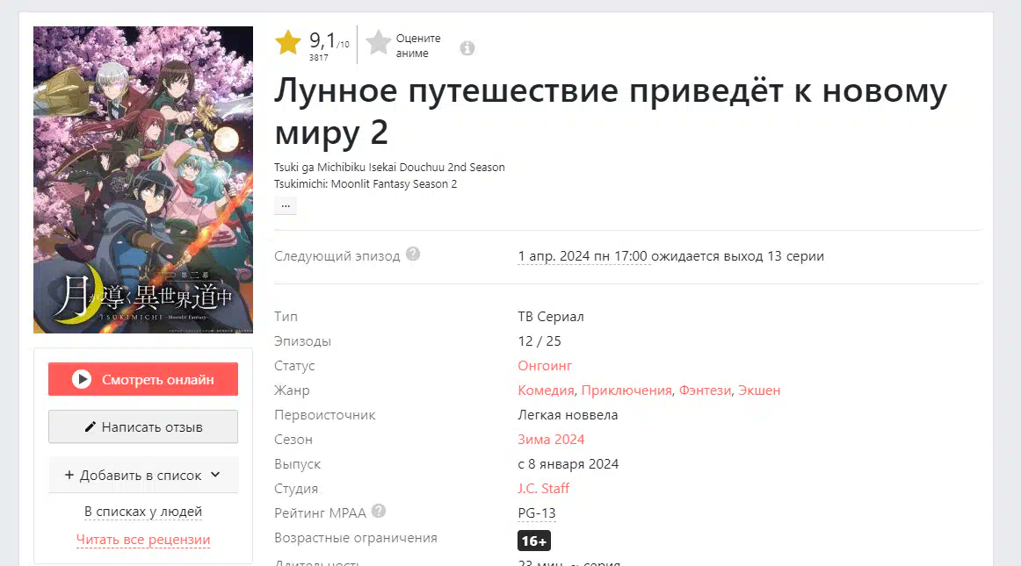The height and width of the screenshot is (566, 1021).
Task: Click the Написать отзыв button
Action: coord(143,426)
